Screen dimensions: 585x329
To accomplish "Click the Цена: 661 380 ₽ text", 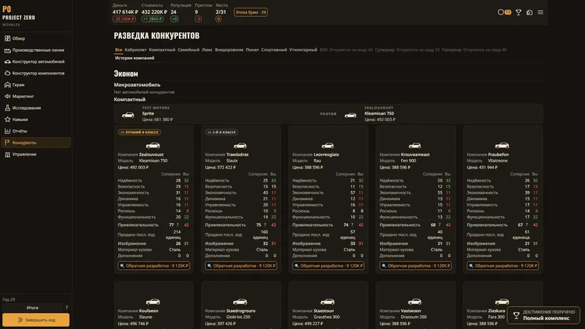I will (x=157, y=120).
